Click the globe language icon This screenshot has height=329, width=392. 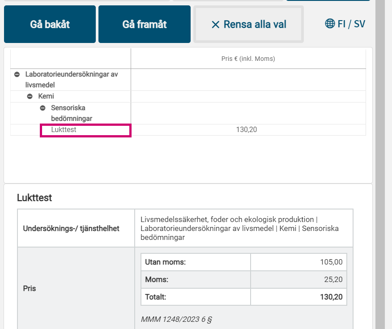point(330,24)
